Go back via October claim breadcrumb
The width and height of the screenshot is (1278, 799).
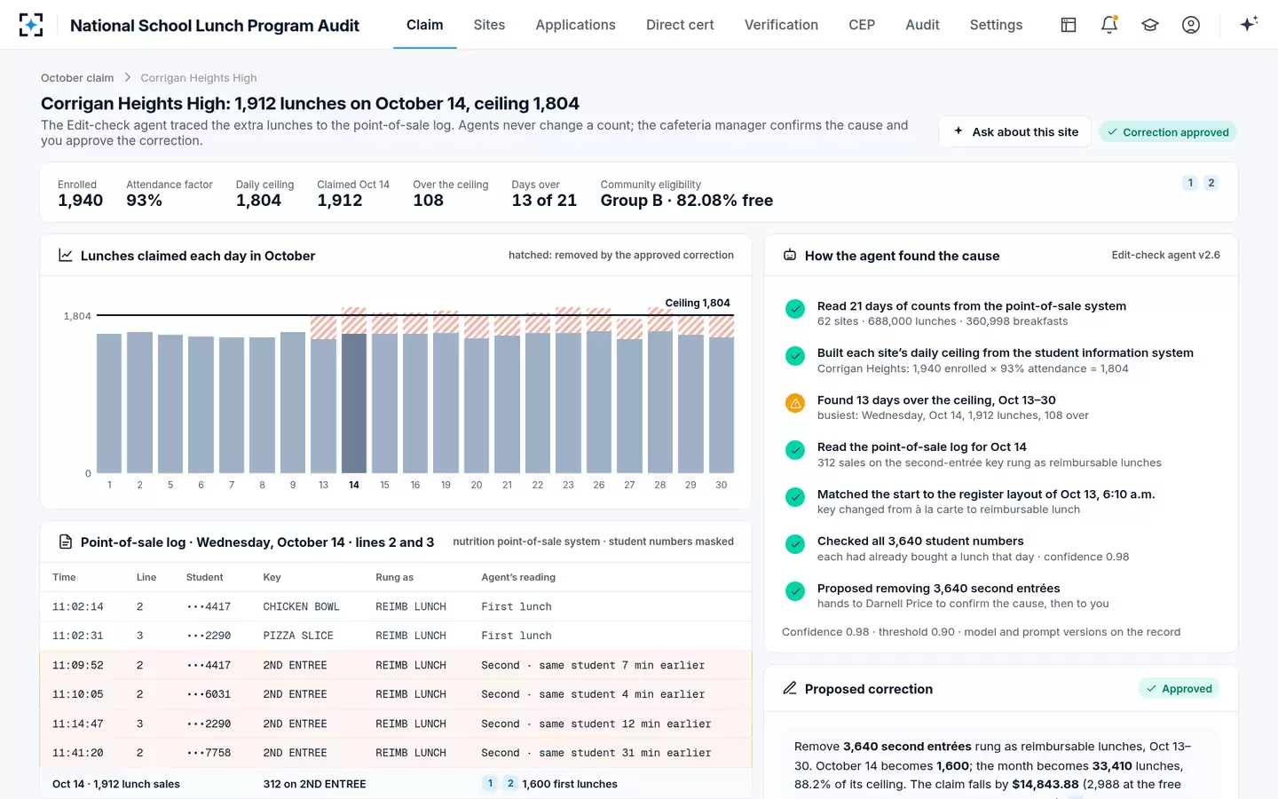click(77, 78)
